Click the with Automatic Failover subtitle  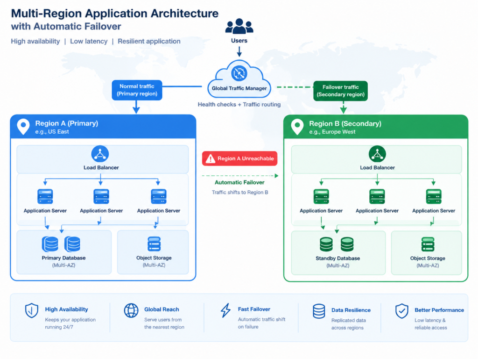click(x=66, y=27)
